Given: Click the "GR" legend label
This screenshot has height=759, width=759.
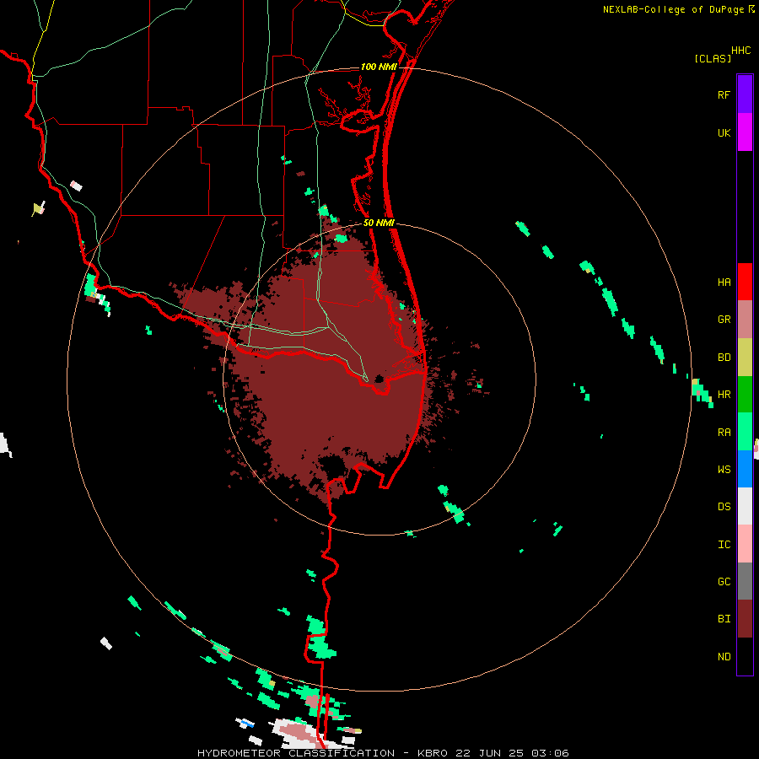Looking at the screenshot, I should pos(724,320).
